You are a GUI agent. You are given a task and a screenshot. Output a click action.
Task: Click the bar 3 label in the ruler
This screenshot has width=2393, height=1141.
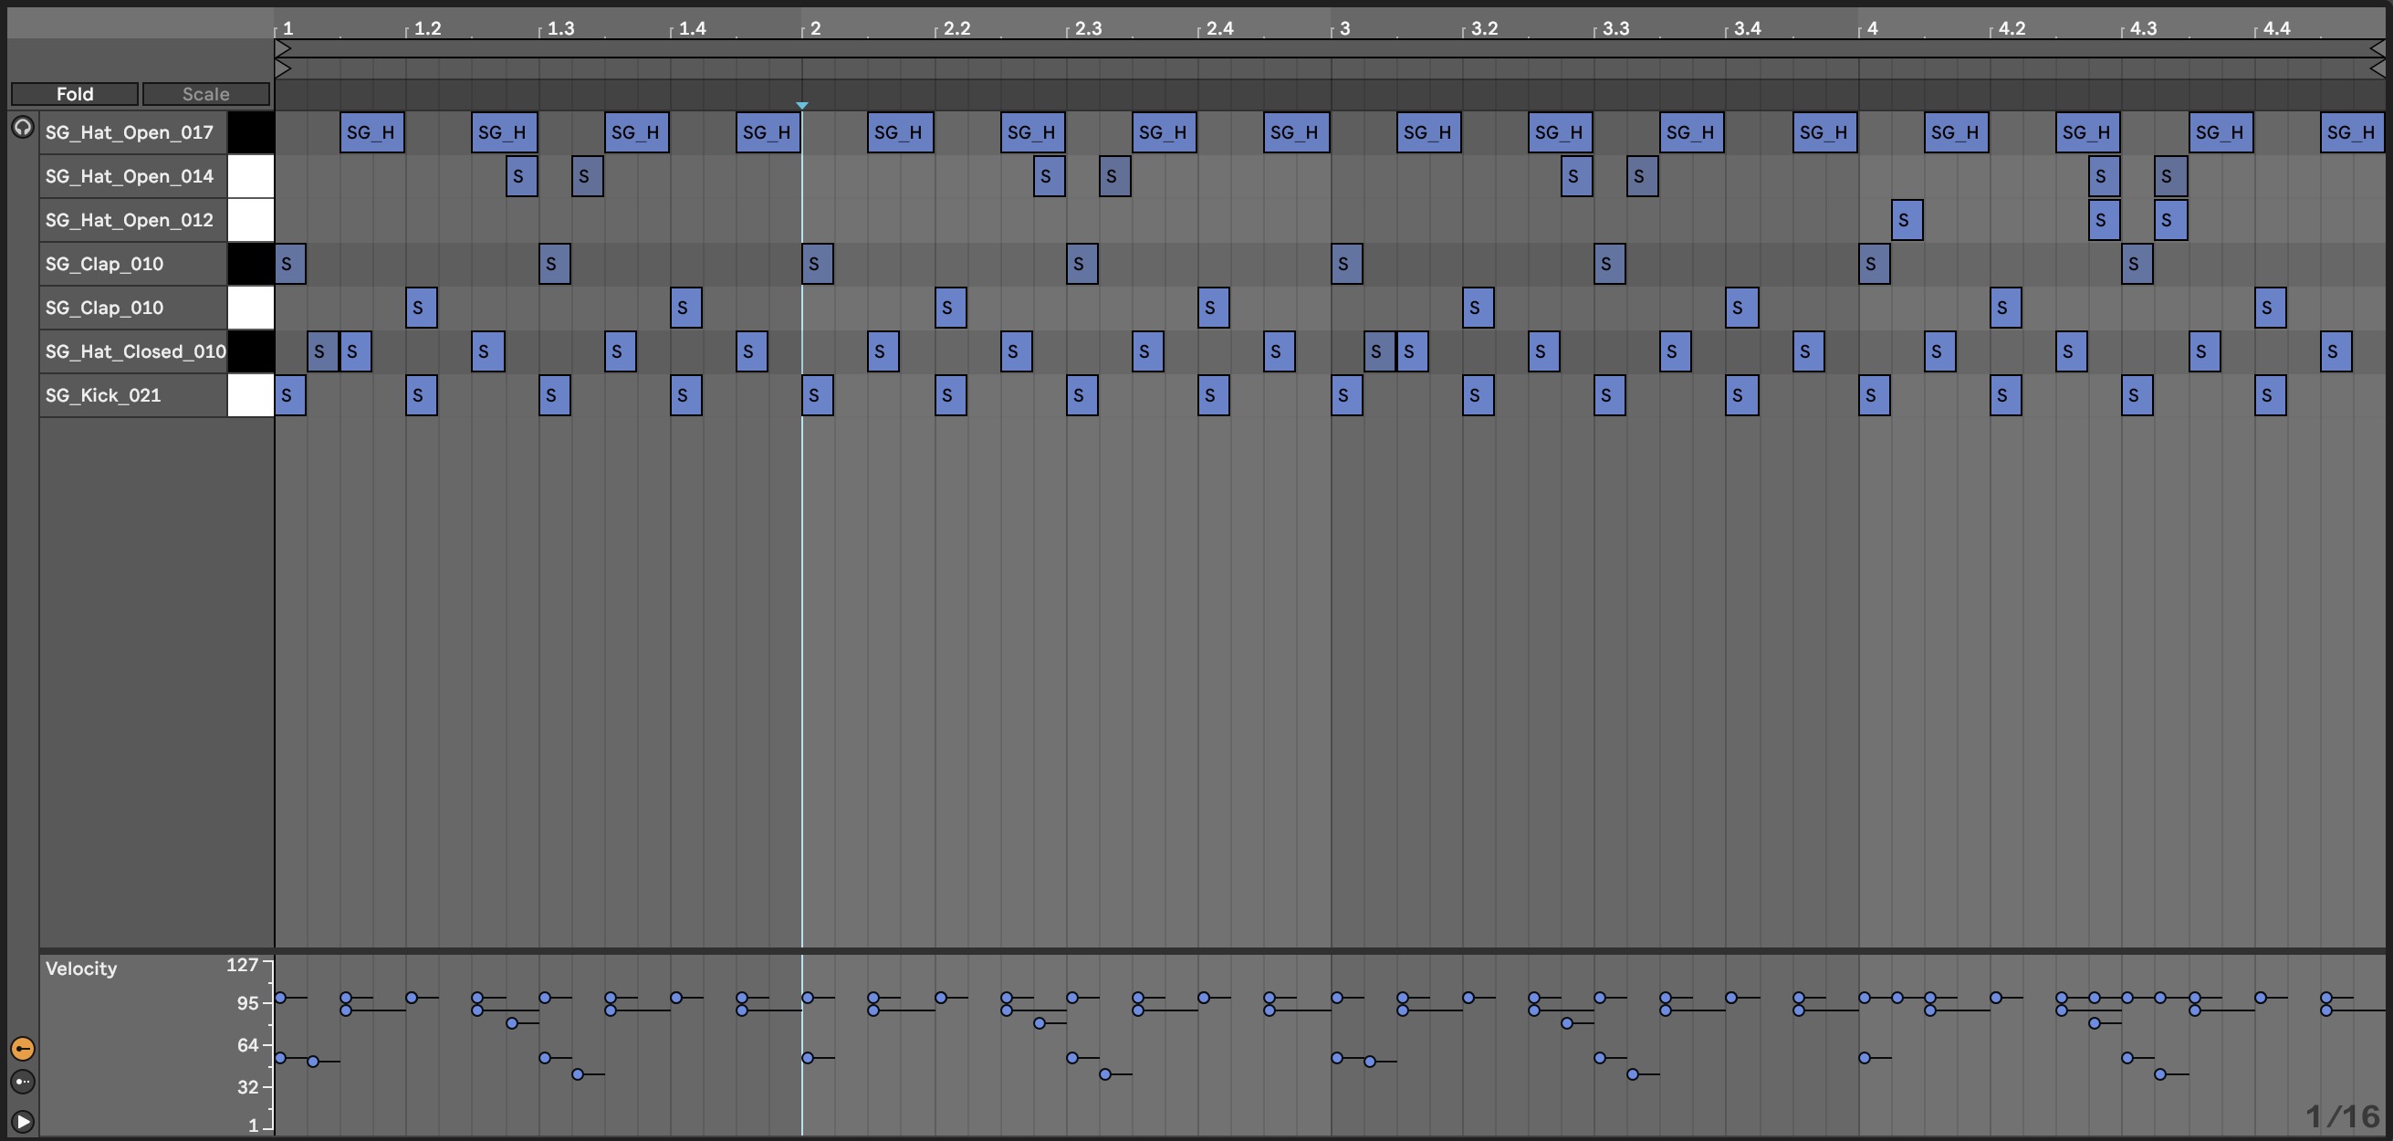1344,28
